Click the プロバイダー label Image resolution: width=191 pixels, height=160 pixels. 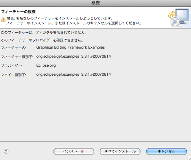click(x=11, y=66)
